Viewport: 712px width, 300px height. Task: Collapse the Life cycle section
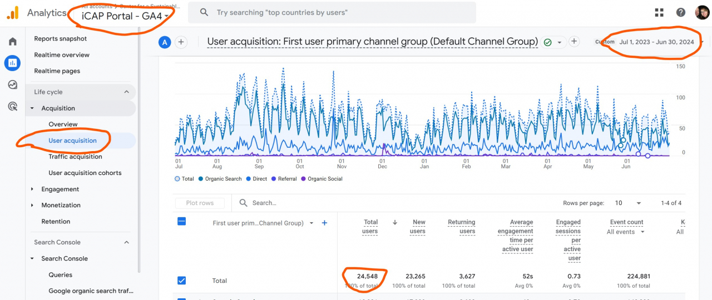tap(126, 92)
